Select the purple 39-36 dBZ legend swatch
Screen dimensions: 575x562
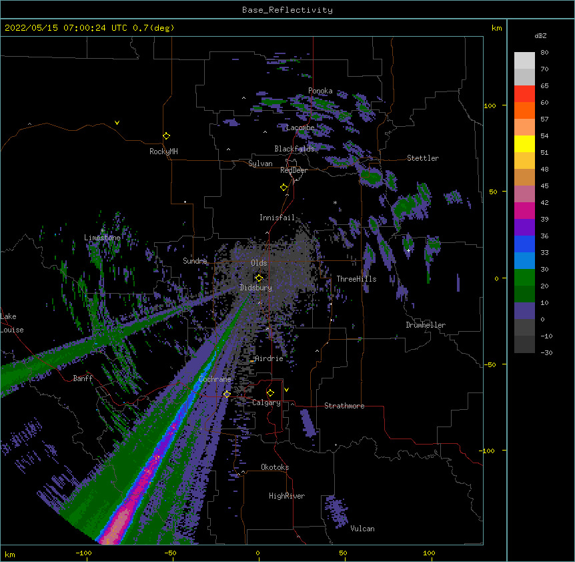tap(524, 228)
